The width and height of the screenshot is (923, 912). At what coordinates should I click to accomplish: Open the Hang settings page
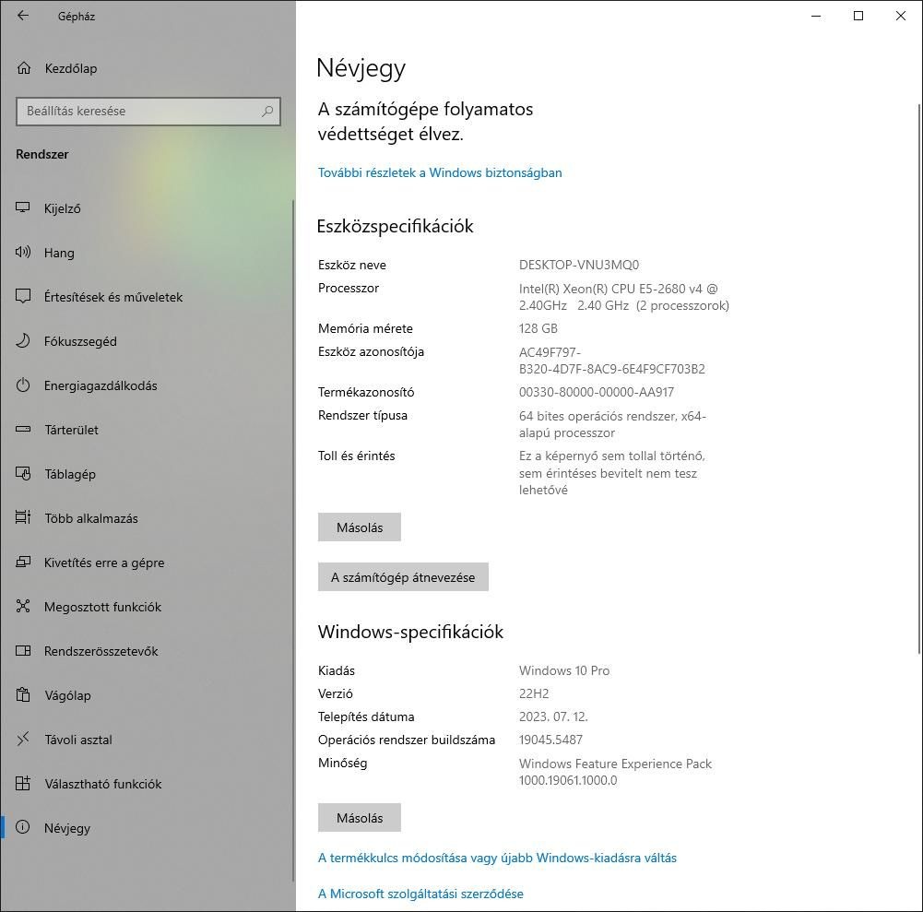[148, 253]
